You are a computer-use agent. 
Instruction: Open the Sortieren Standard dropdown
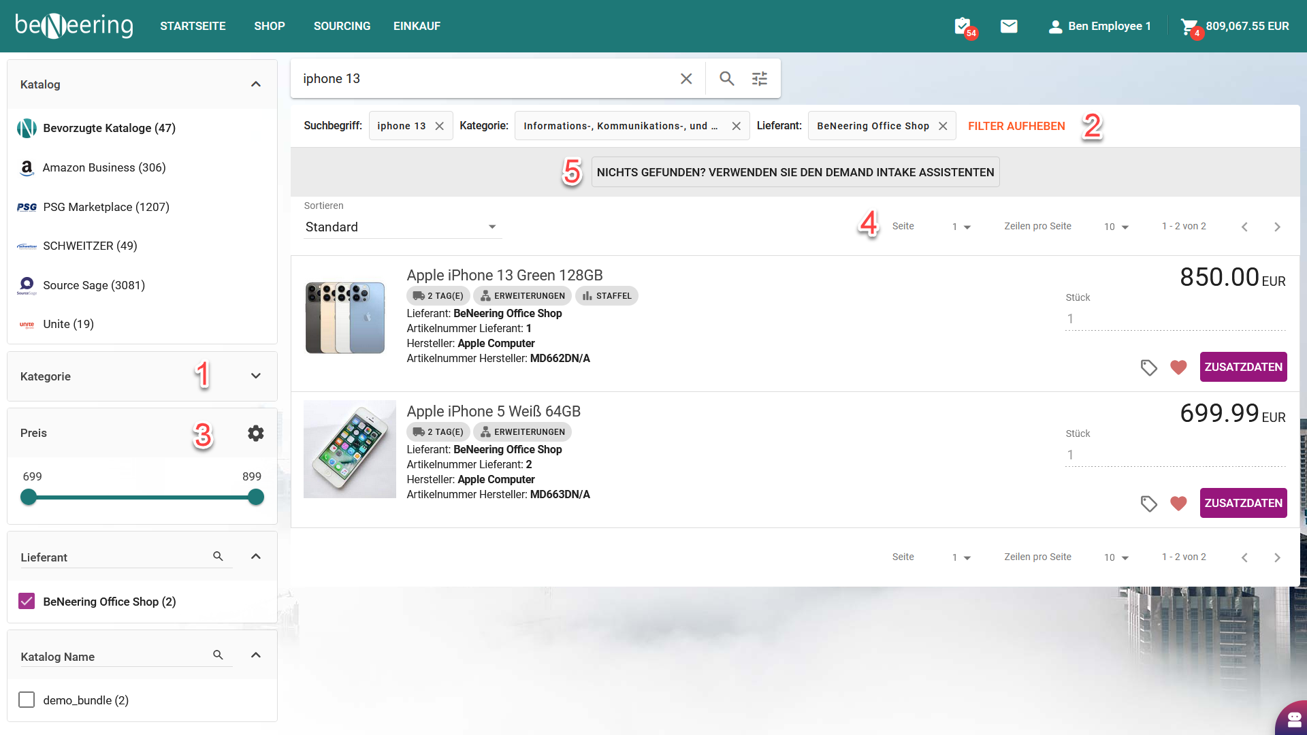click(402, 227)
